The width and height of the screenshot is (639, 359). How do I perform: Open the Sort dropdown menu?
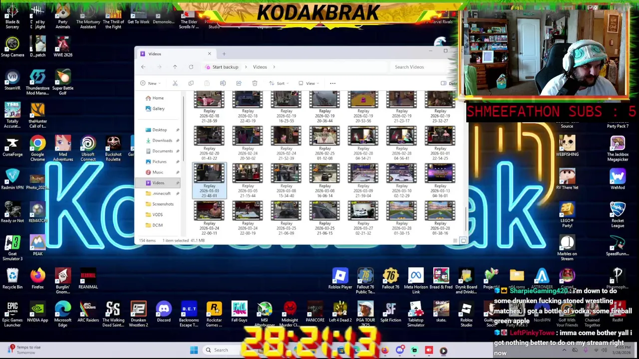(x=279, y=83)
